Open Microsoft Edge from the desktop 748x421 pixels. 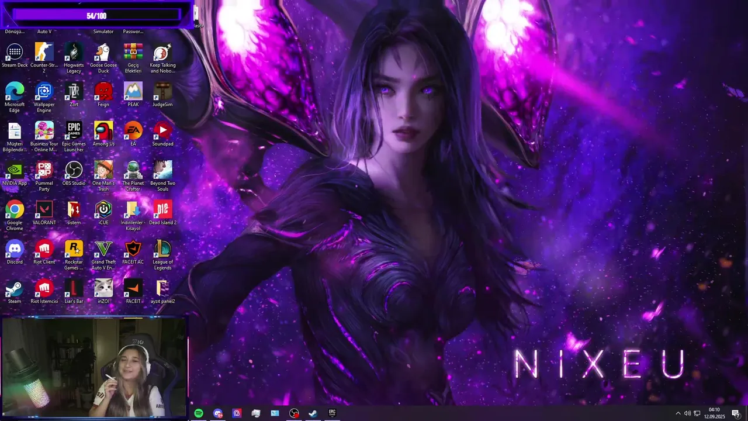pos(15,97)
